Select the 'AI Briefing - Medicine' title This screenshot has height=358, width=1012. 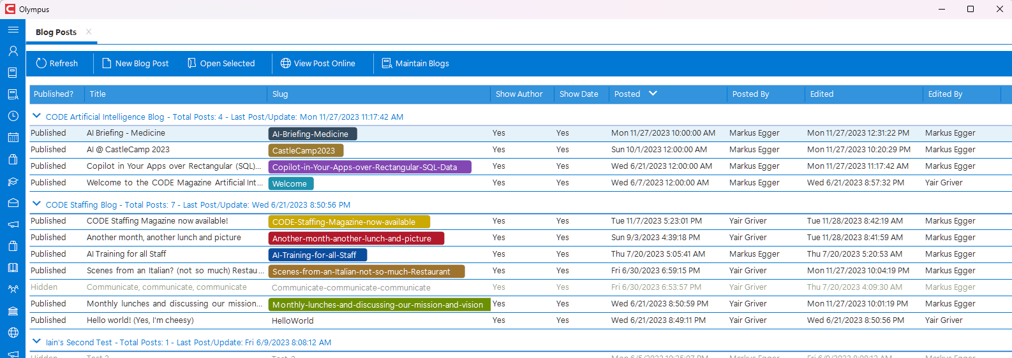point(126,132)
